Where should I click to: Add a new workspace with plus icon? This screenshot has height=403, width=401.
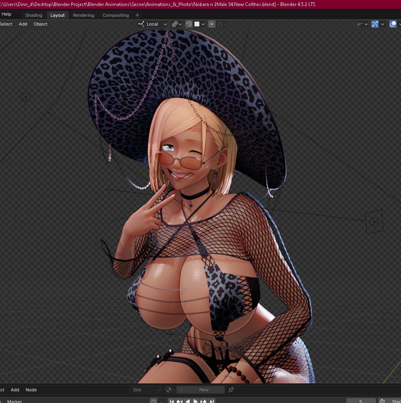(137, 15)
